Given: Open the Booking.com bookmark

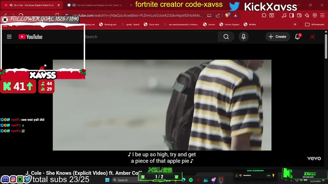Looking at the screenshot, I should (108, 25).
